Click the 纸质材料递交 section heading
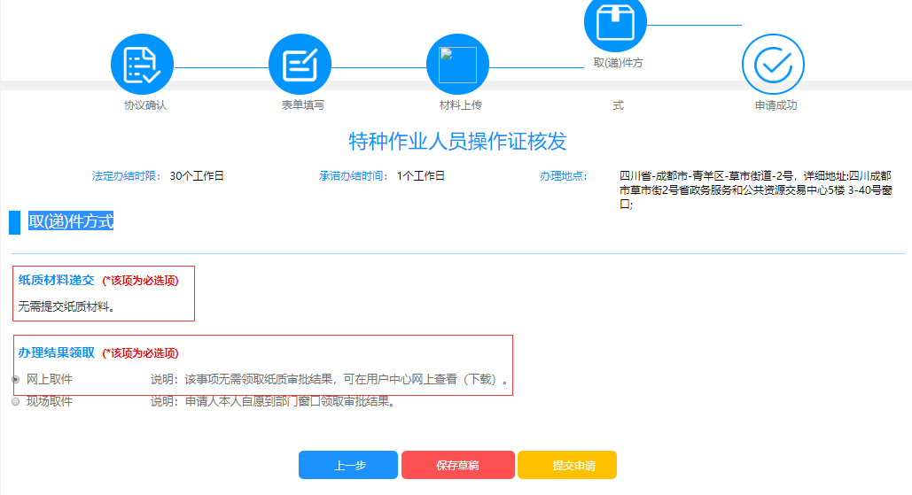 click(x=56, y=280)
